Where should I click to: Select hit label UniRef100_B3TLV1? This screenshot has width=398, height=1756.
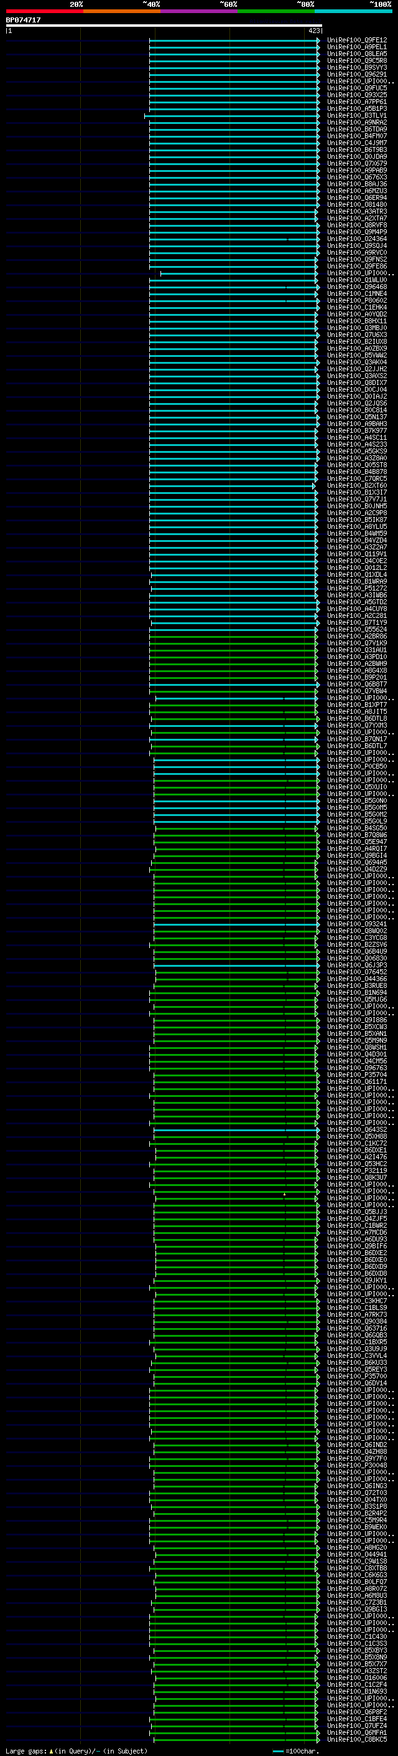click(357, 115)
